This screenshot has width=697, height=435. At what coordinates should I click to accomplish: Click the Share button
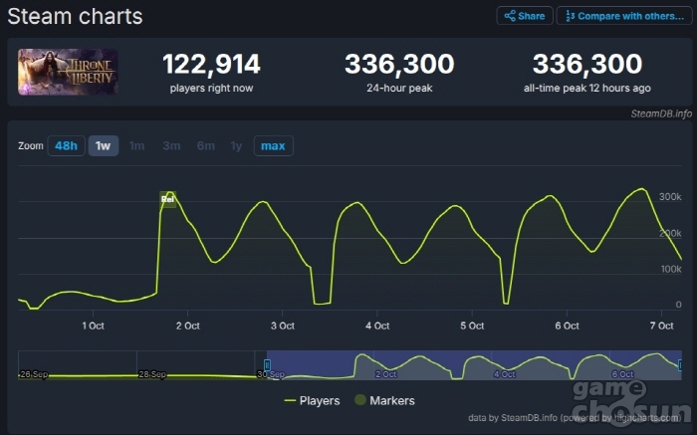[x=525, y=16]
